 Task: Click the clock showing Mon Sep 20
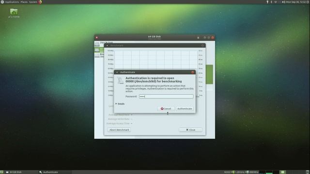click(296, 2)
